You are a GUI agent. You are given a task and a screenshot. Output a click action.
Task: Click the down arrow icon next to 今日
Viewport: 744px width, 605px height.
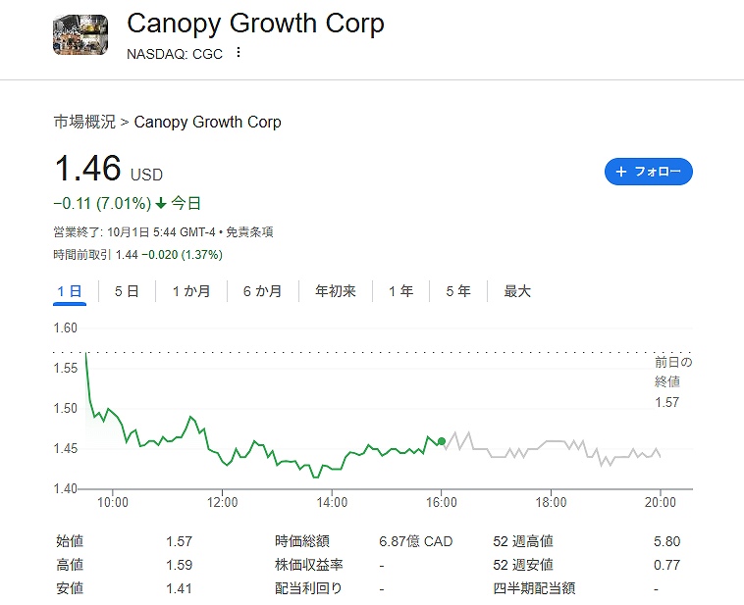point(161,204)
